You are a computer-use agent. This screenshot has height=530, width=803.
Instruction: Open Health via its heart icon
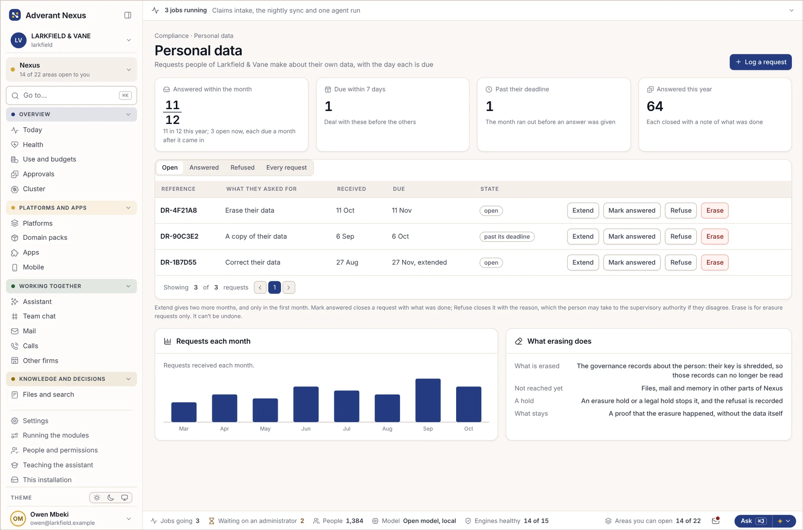coord(15,145)
